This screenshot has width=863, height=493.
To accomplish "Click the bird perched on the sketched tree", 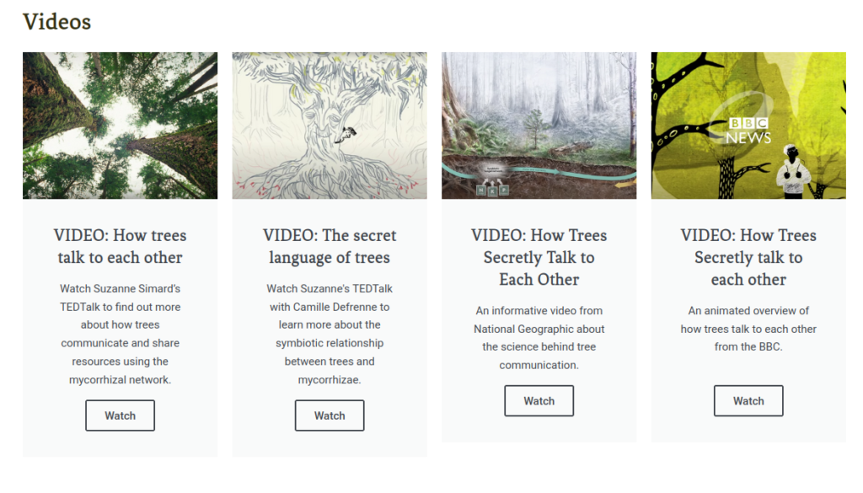I will 348,132.
